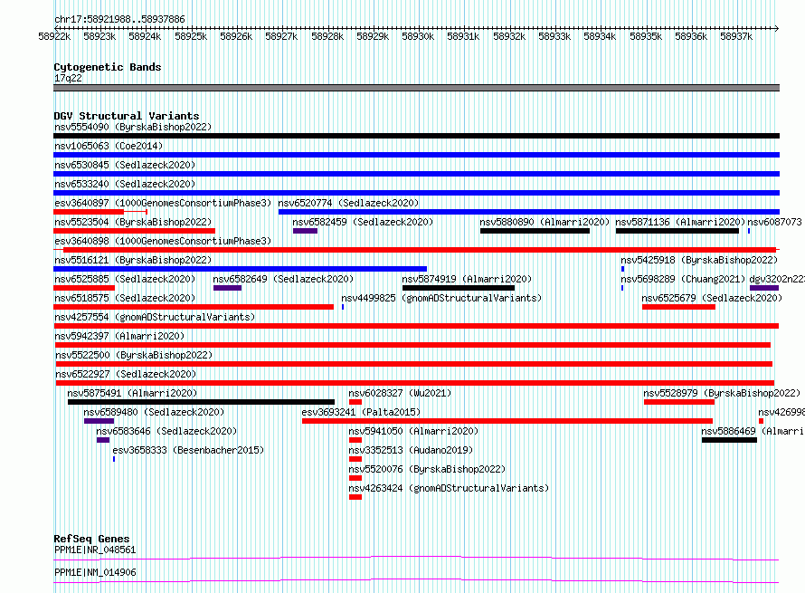The image size is (805, 593).
Task: Click the 17q22 band label
Action: coord(68,78)
